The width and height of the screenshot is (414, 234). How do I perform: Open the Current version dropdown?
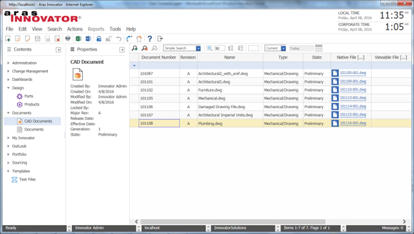(x=283, y=48)
